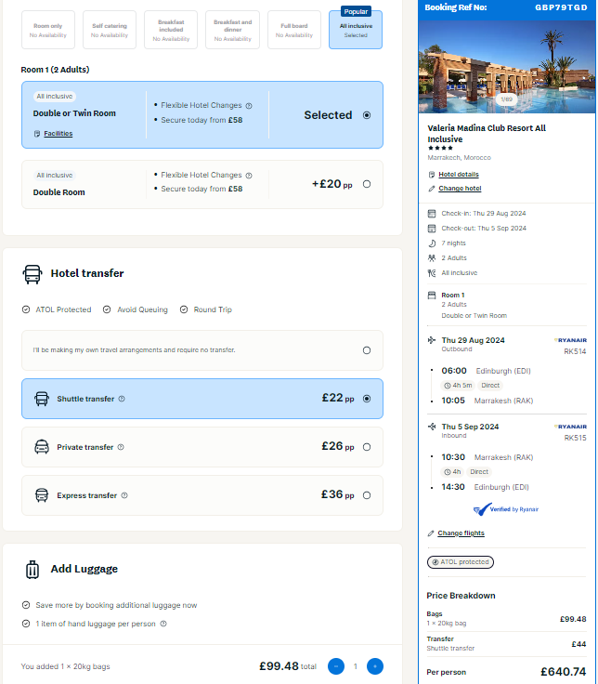Open the hotel photo gallery image
The width and height of the screenshot is (598, 684).
click(506, 66)
